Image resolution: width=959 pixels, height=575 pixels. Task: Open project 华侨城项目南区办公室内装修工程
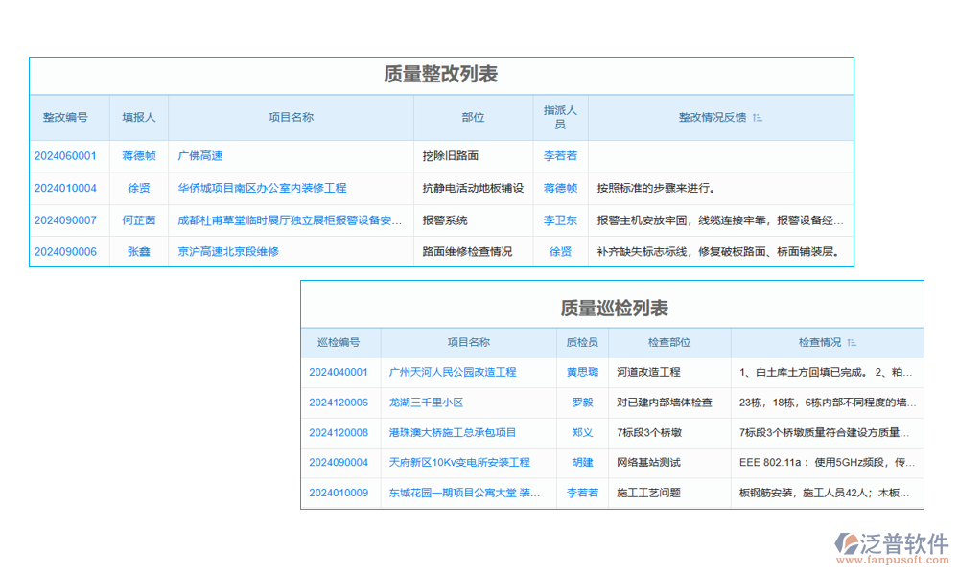tap(260, 188)
